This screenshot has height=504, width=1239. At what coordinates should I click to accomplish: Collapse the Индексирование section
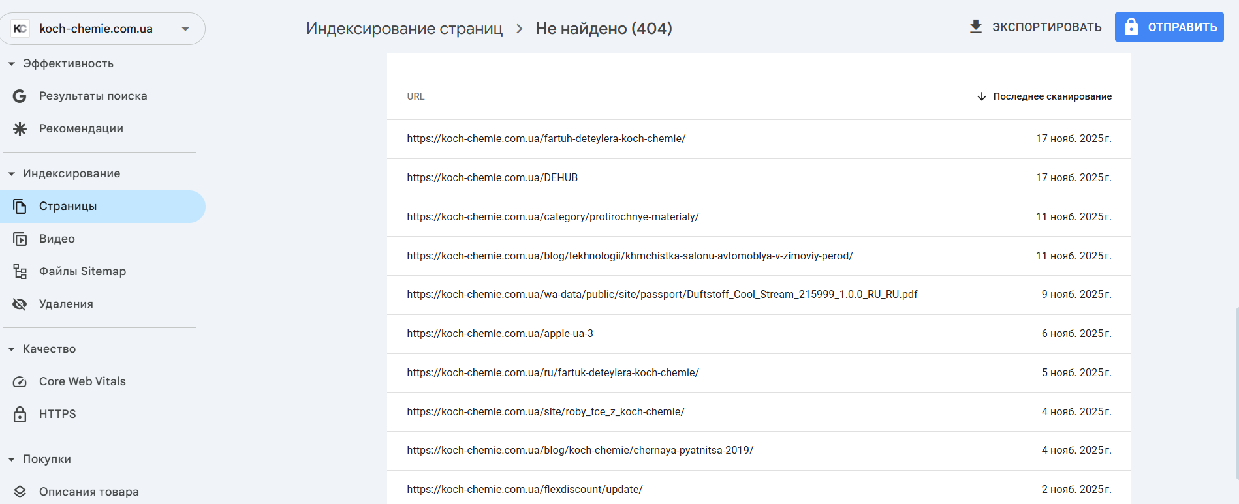pos(12,174)
